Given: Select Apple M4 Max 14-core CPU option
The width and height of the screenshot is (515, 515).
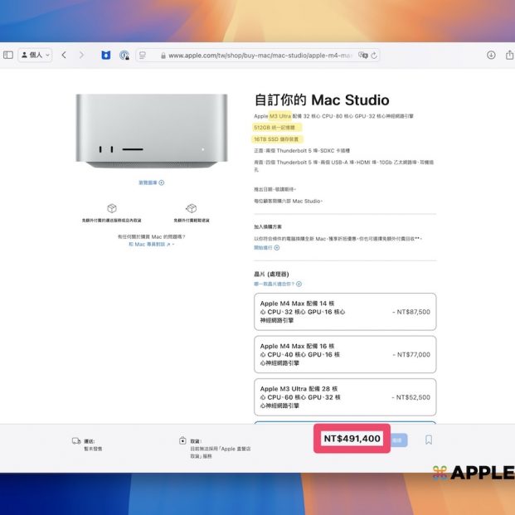Looking at the screenshot, I should [x=344, y=312].
